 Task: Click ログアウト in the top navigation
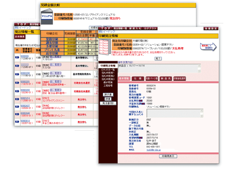point(150,29)
